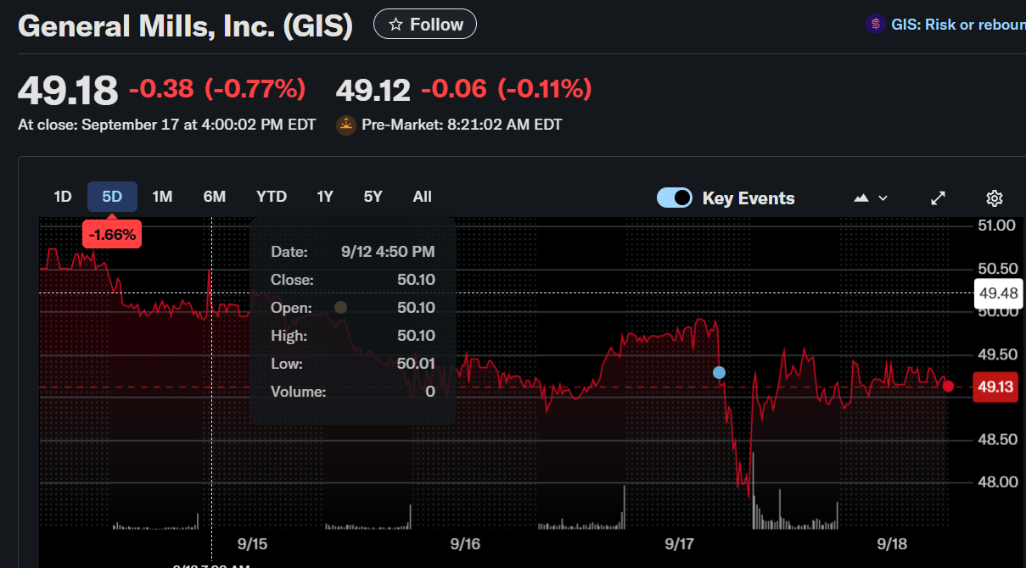Click the Open value 50.10 in tooltip
The width and height of the screenshot is (1026, 568).
[x=416, y=308]
